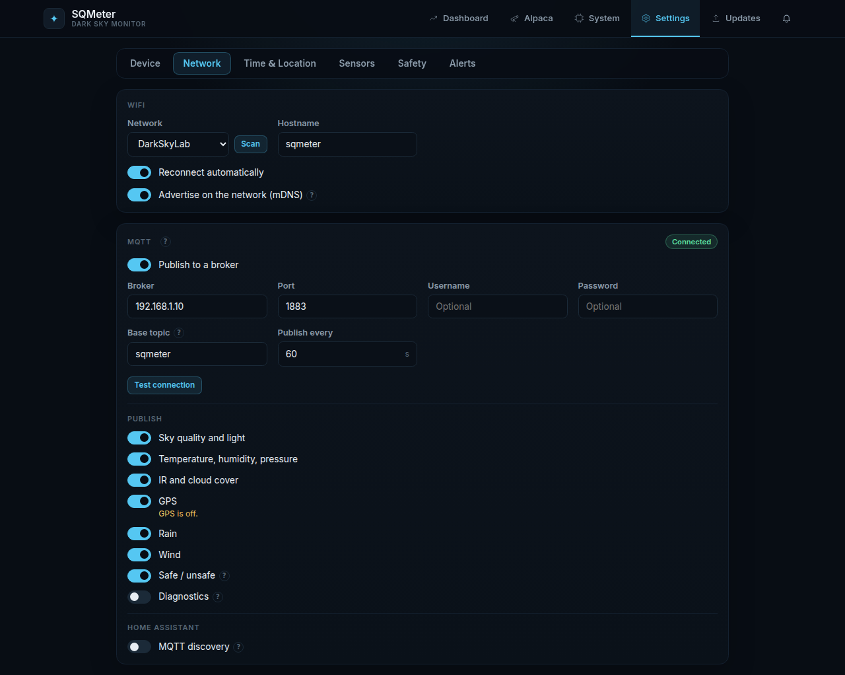Toggle Reconnect automatically switch

[139, 172]
